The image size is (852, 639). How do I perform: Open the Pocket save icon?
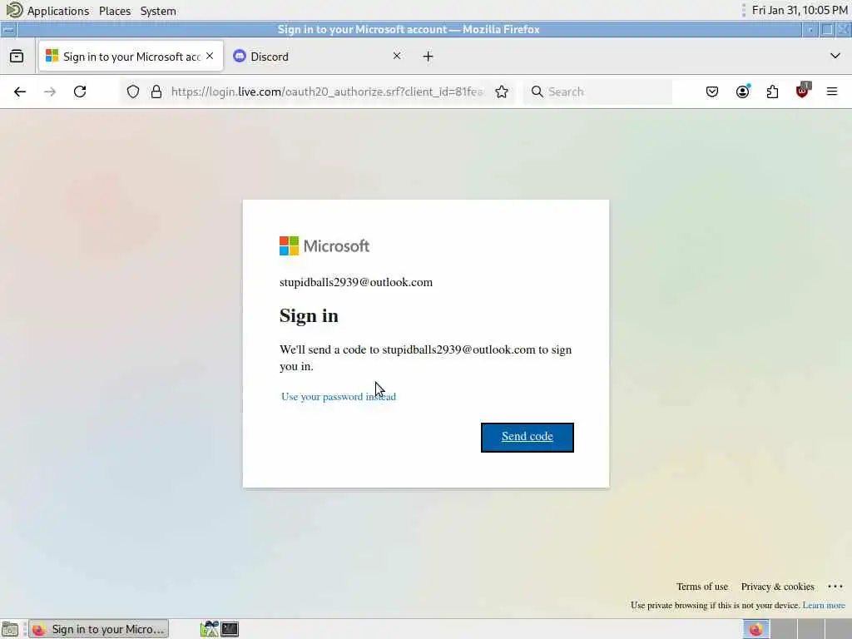712,92
